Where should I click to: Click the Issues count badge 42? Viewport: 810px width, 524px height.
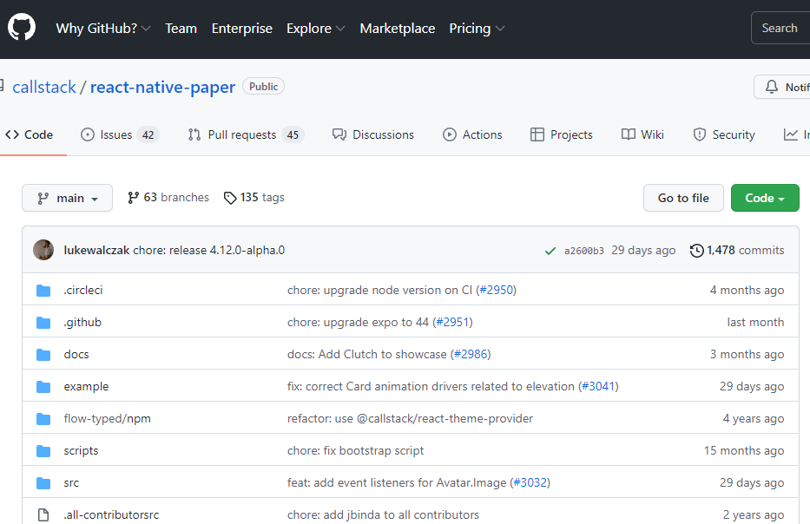pos(148,135)
